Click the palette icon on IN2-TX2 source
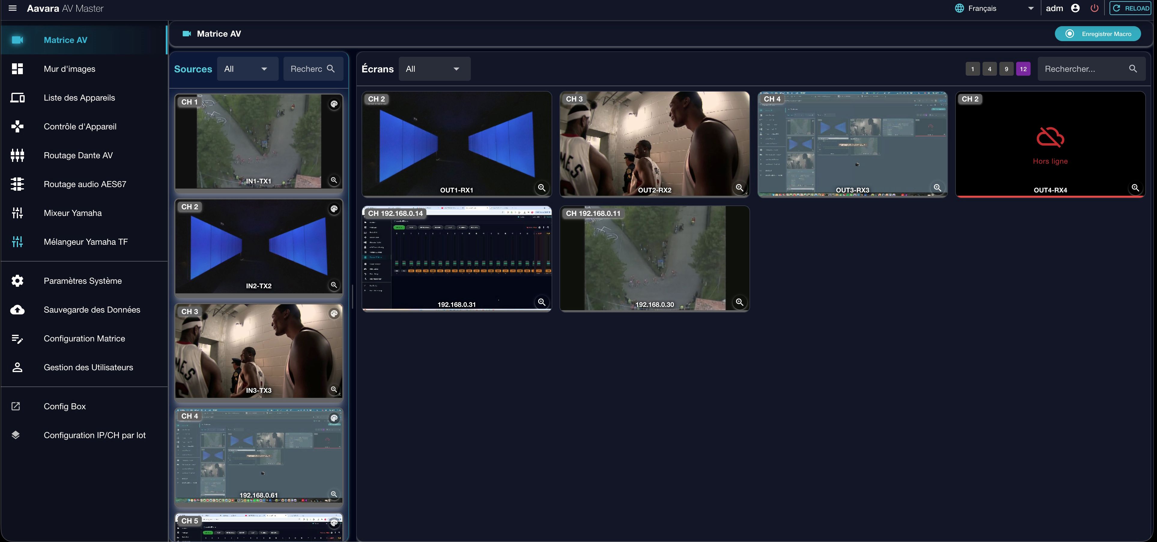The height and width of the screenshot is (542, 1157). pos(334,209)
